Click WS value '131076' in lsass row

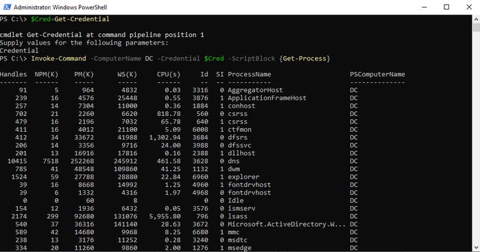125,216
